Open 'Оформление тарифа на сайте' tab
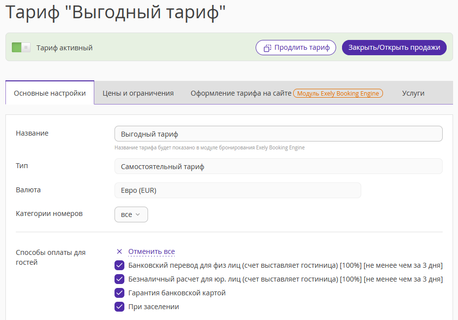 point(241,93)
